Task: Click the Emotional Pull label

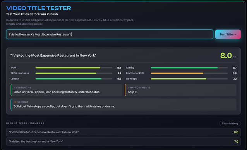Action: click(135, 73)
